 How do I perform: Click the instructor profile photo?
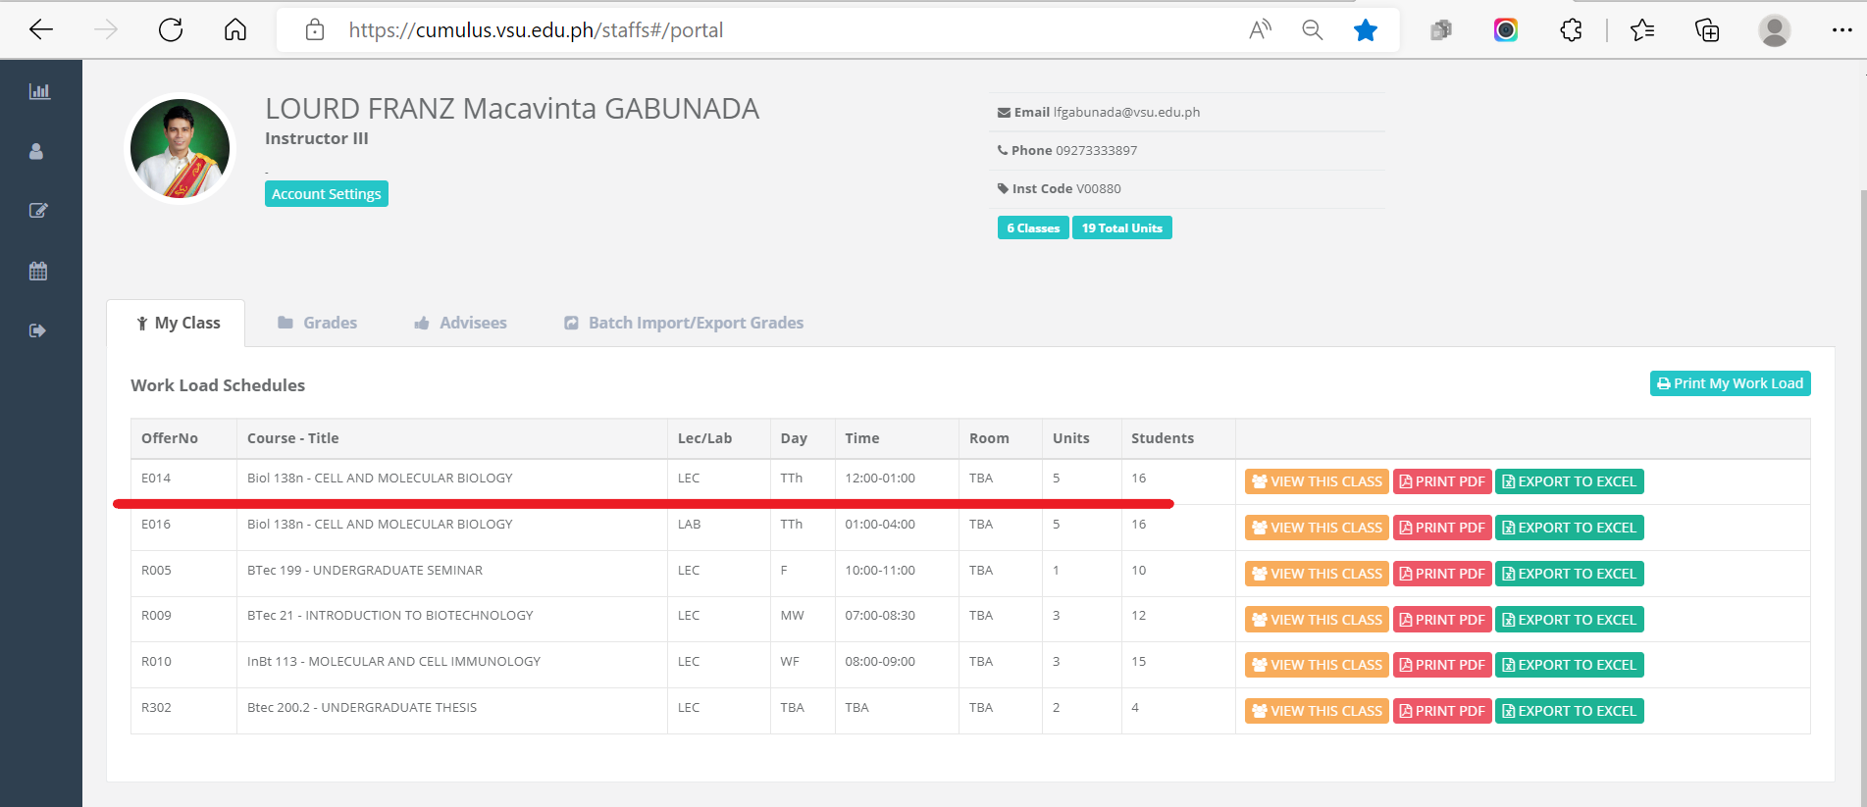tap(181, 149)
